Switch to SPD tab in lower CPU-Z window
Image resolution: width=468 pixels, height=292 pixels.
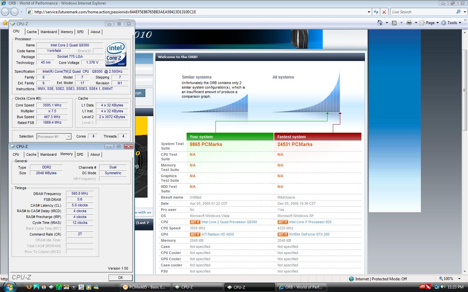tap(80, 154)
